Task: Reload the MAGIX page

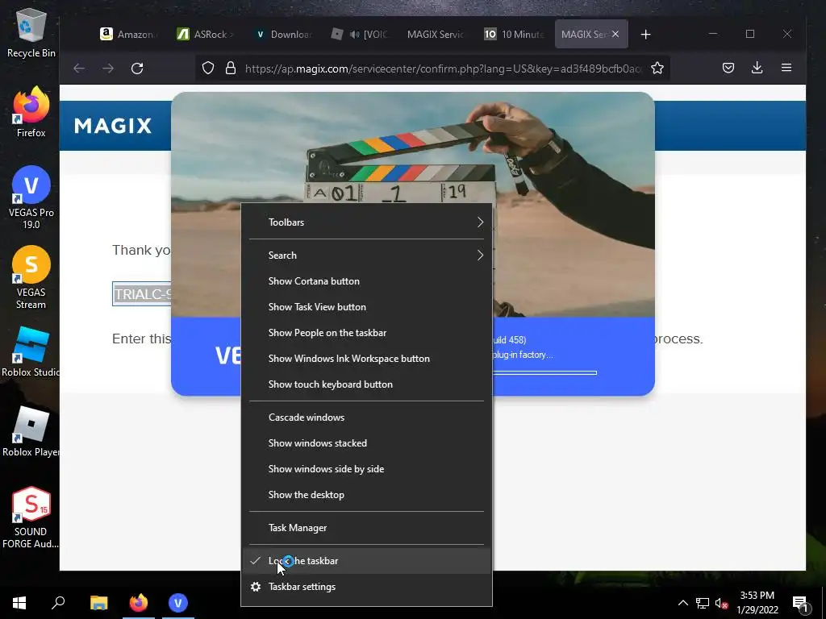Action: coord(137,68)
